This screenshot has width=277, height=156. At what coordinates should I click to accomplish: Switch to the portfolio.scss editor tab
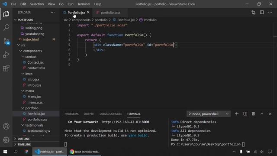(110, 13)
